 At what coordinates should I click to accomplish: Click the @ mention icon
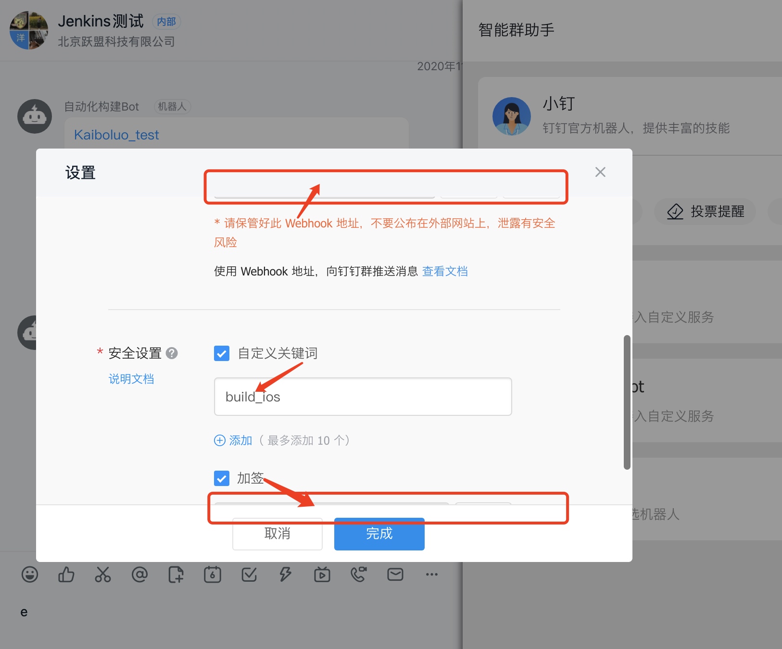pos(139,574)
